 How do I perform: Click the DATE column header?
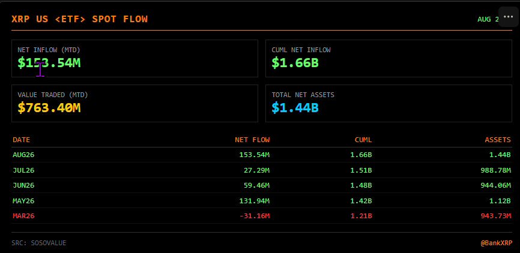click(21, 140)
